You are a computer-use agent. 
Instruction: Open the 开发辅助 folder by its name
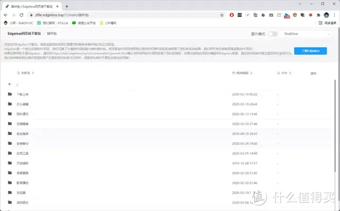click(22, 163)
